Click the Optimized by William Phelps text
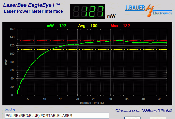Image resolution: width=175 pixels, height=119 pixels. point(144,110)
